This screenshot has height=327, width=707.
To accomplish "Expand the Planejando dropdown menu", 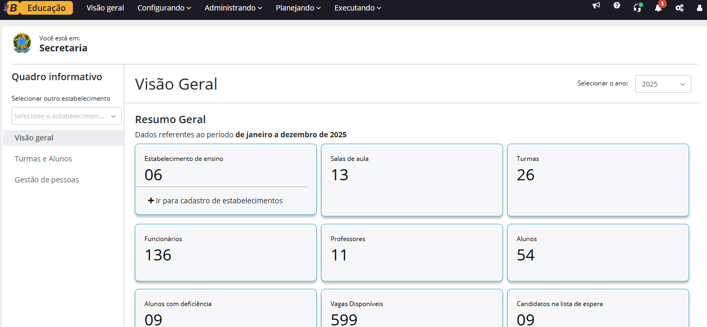I will [298, 8].
